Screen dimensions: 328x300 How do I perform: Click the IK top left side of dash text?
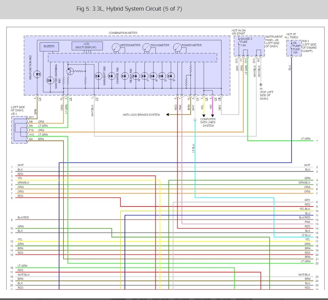click(267, 94)
